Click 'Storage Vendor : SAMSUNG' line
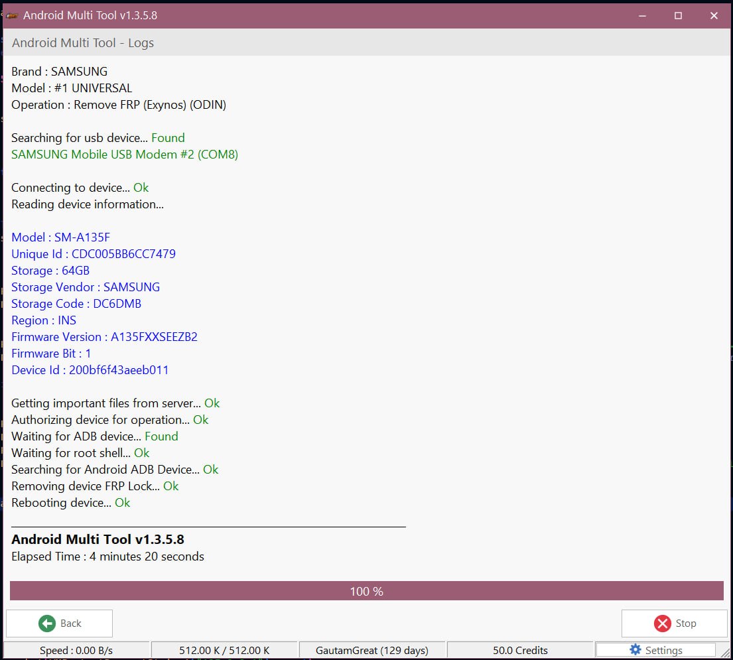733x660 pixels. click(86, 287)
